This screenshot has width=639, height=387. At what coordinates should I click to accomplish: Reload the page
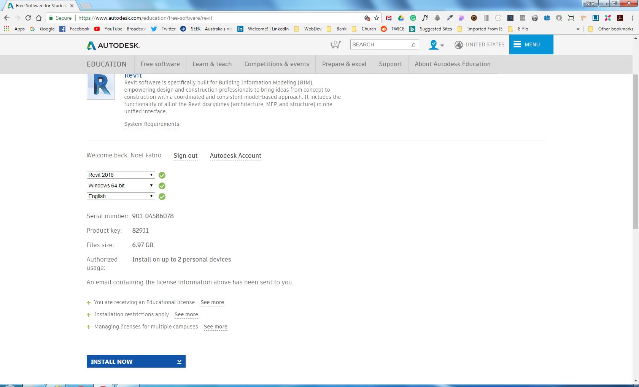[x=28, y=18]
